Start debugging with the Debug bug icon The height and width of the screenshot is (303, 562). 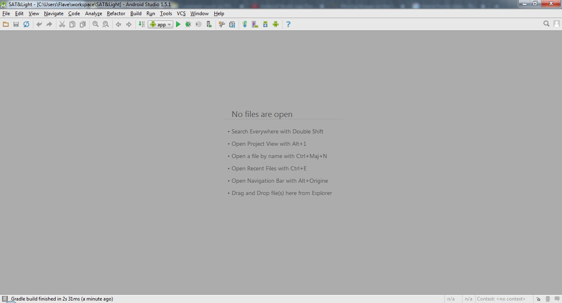tap(188, 25)
